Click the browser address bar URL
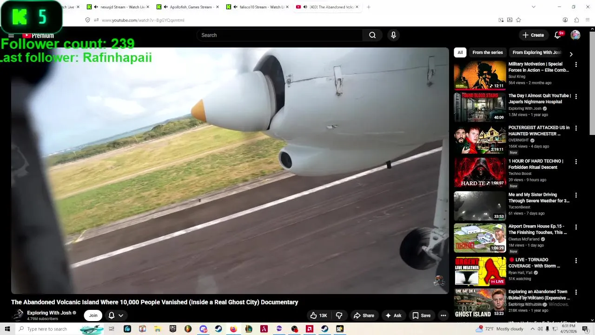The image size is (595, 335). [x=143, y=20]
